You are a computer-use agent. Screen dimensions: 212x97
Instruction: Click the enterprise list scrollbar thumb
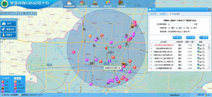(x=209, y=47)
